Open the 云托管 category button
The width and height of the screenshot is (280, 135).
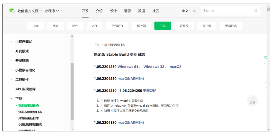pyautogui.click(x=207, y=26)
